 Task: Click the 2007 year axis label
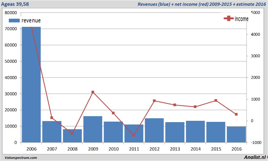click(52, 149)
